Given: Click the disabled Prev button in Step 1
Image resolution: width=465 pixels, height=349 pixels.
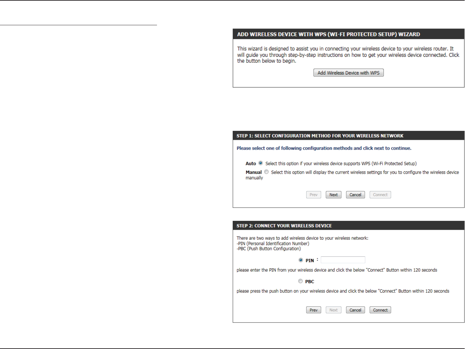Looking at the screenshot, I should 313,195.
